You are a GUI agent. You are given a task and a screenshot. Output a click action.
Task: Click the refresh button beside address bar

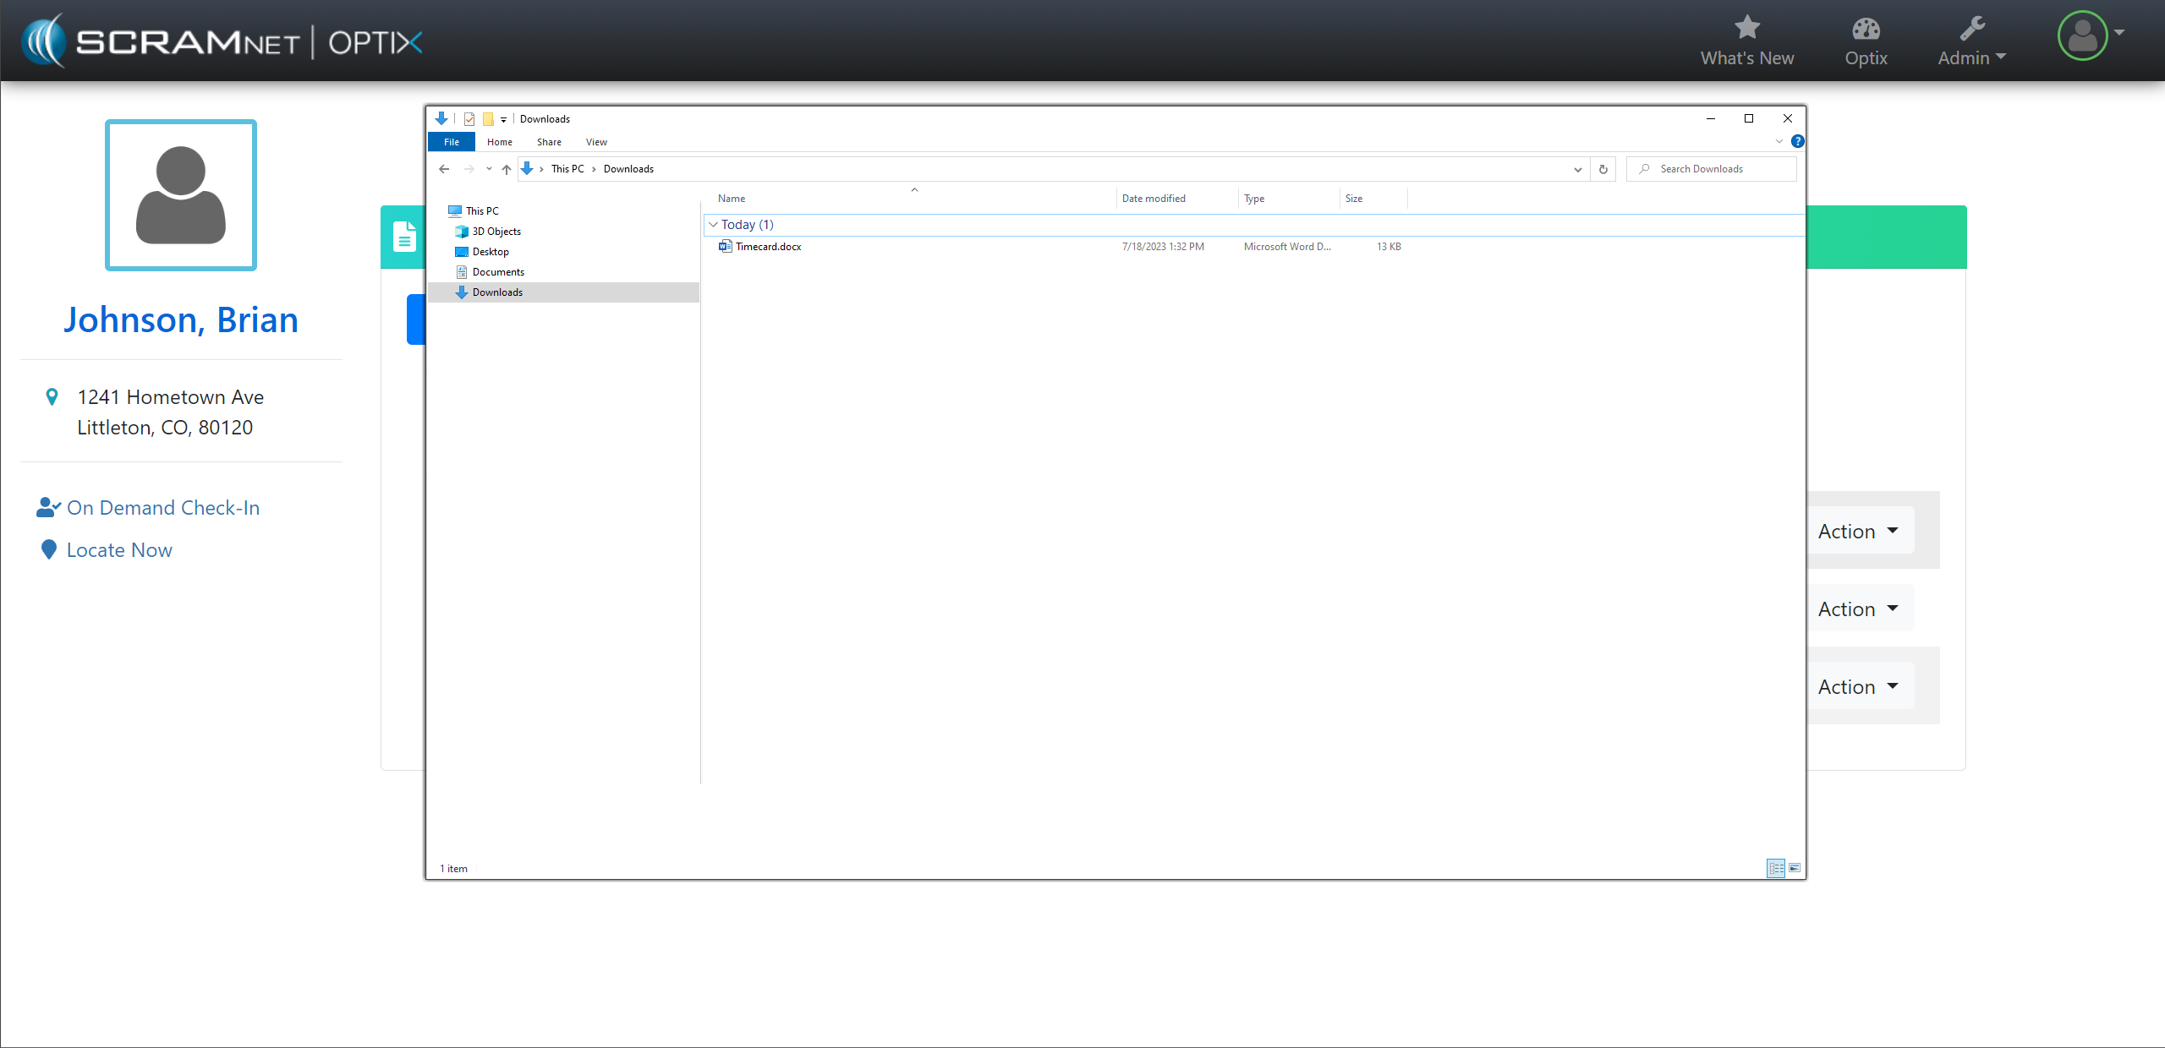1603,169
